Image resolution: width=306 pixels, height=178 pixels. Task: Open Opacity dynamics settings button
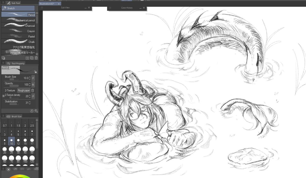tap(33, 84)
